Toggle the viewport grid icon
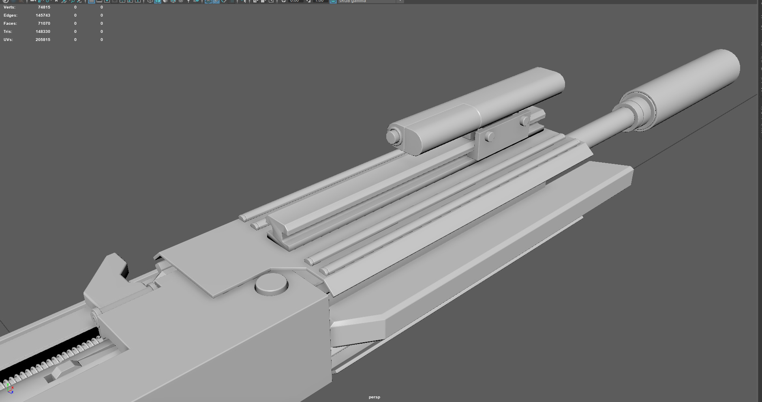762x402 pixels. point(92,1)
